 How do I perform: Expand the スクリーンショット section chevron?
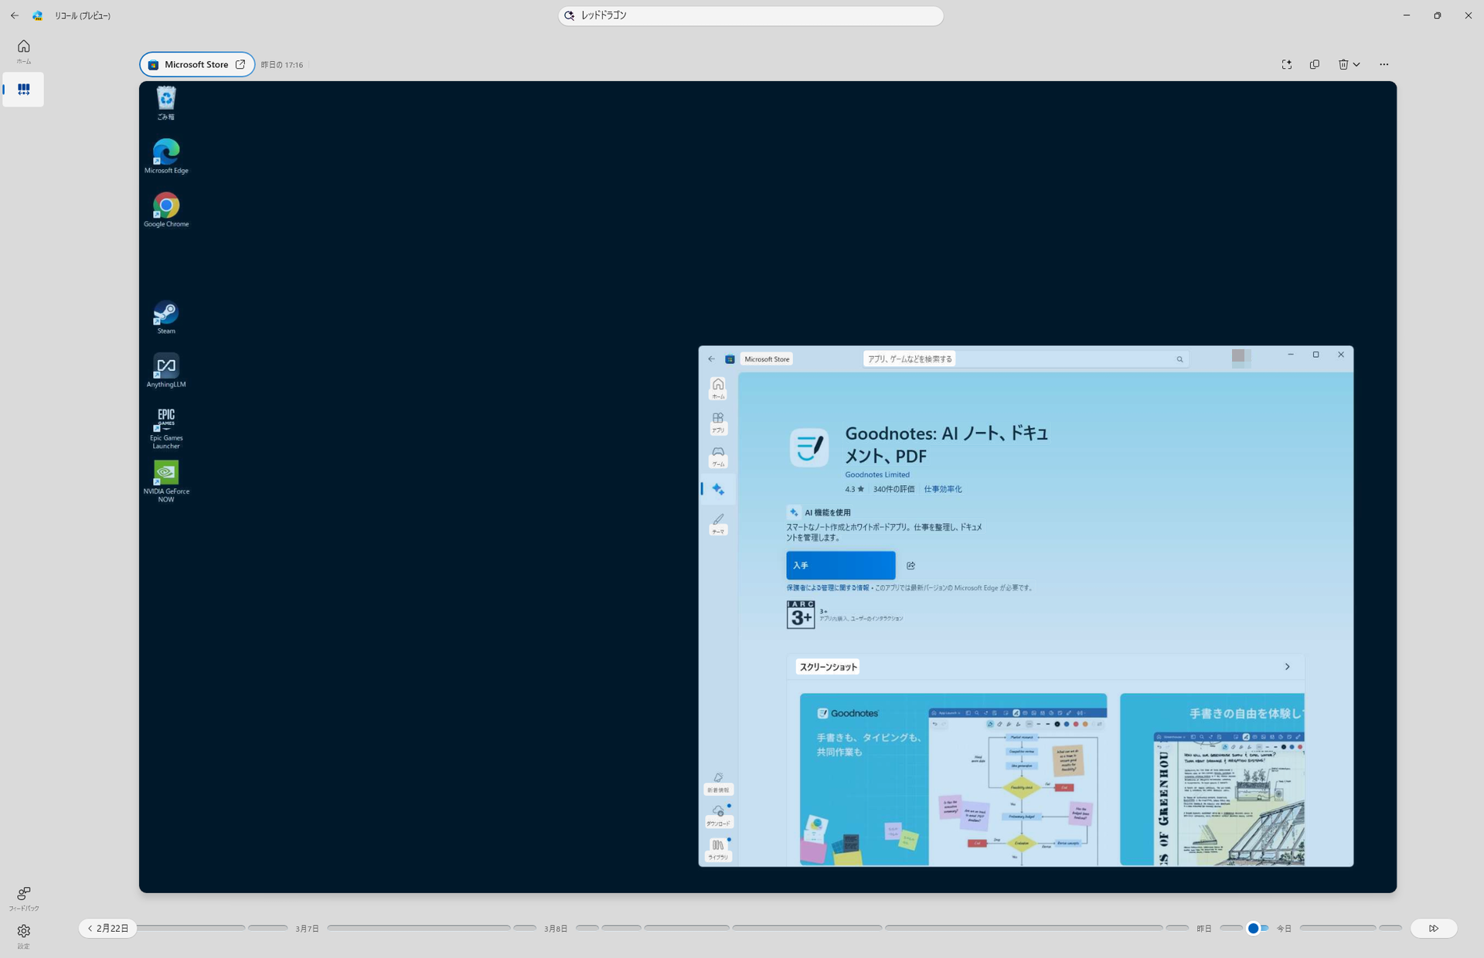coord(1287,667)
